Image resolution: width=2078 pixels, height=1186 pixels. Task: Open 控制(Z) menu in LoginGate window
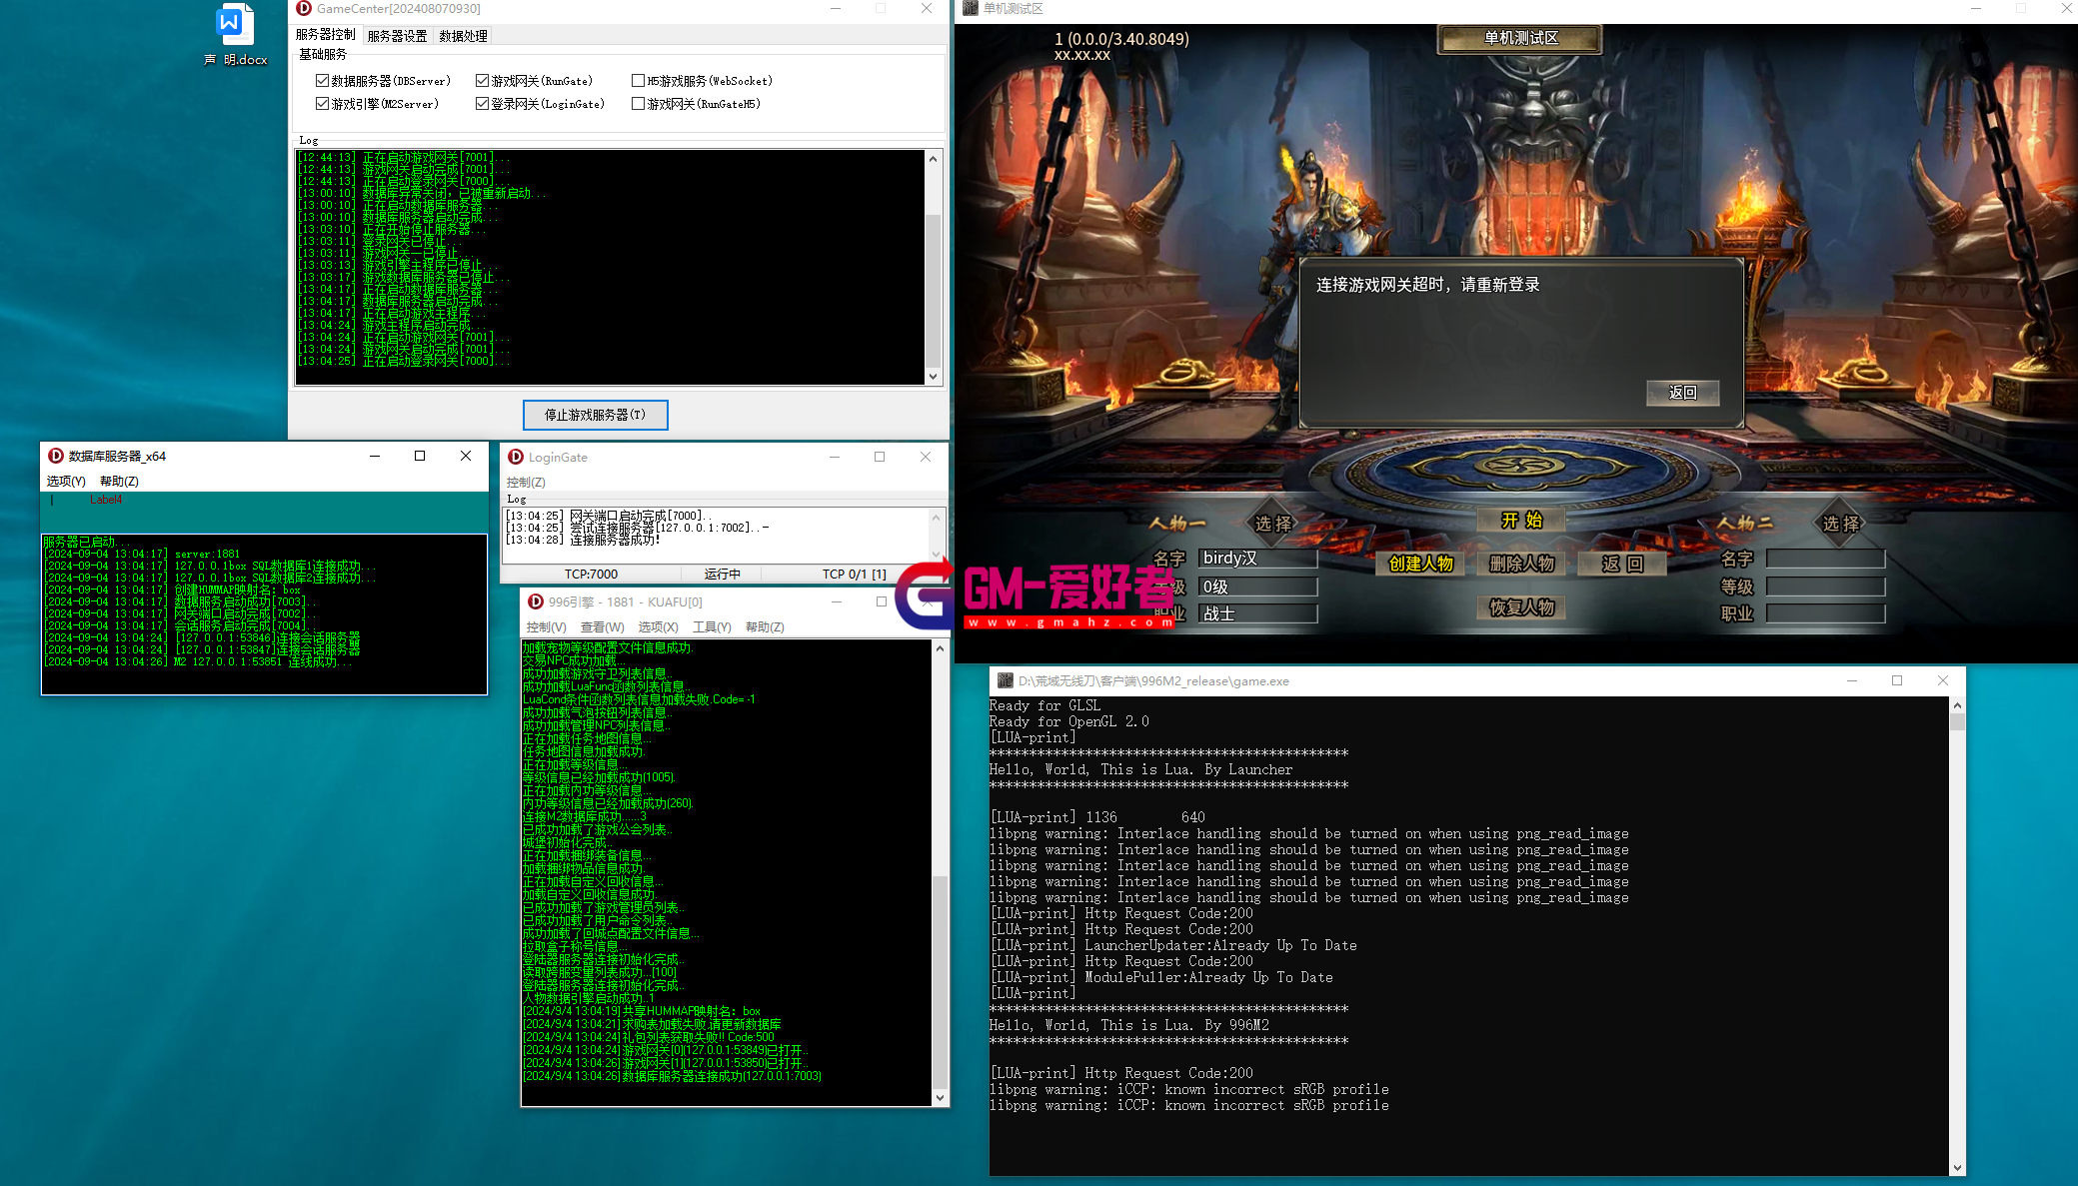(526, 483)
